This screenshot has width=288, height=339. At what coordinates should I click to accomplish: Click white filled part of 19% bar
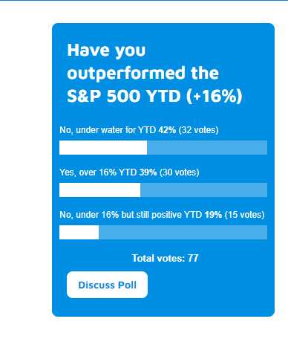pos(79,233)
